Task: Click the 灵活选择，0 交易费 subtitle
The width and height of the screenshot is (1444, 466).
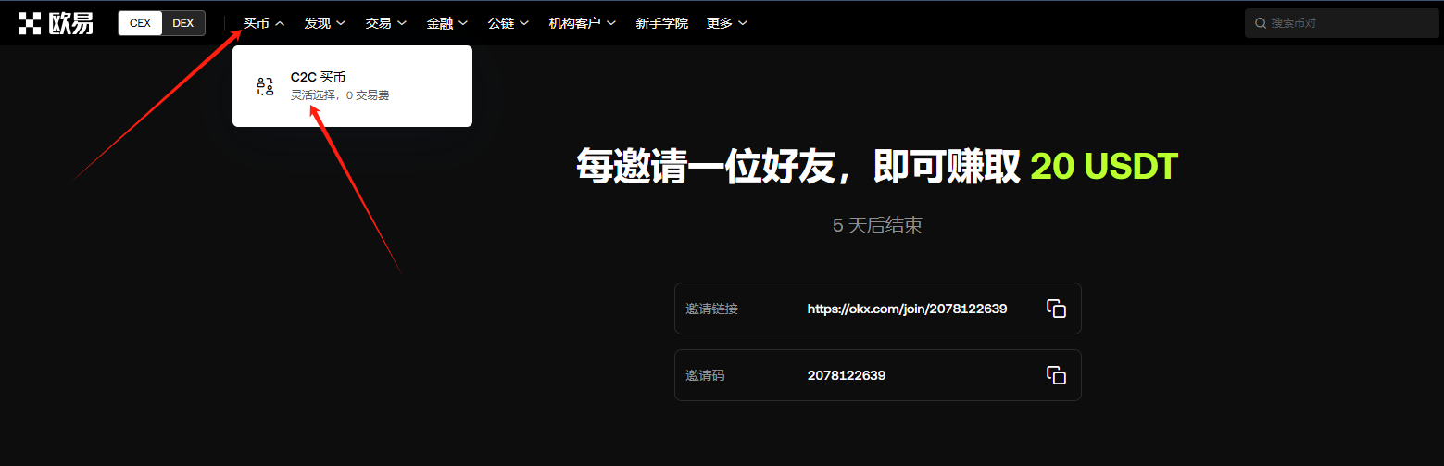Action: tap(340, 95)
